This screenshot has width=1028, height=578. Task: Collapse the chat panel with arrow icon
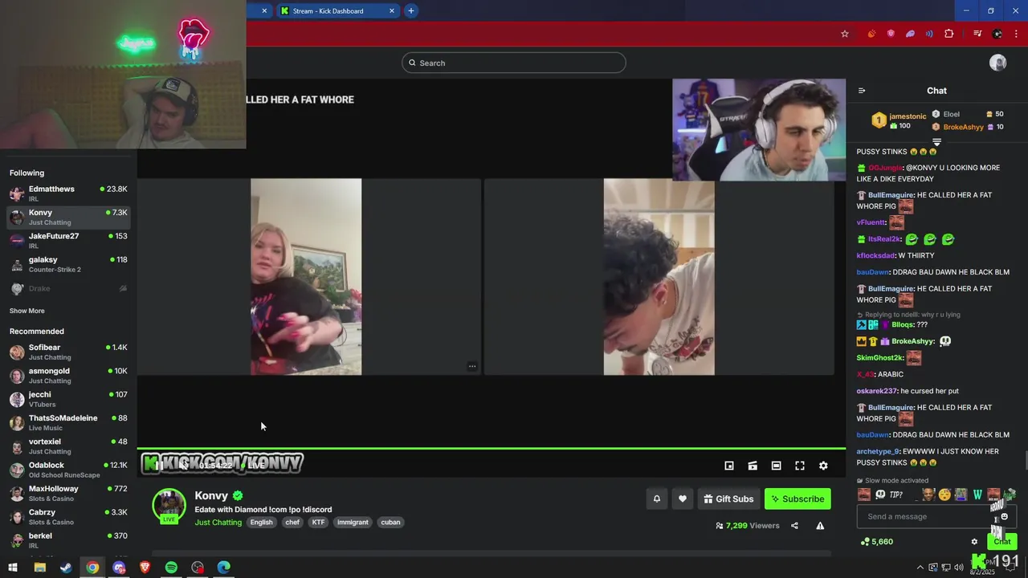pyautogui.click(x=862, y=91)
